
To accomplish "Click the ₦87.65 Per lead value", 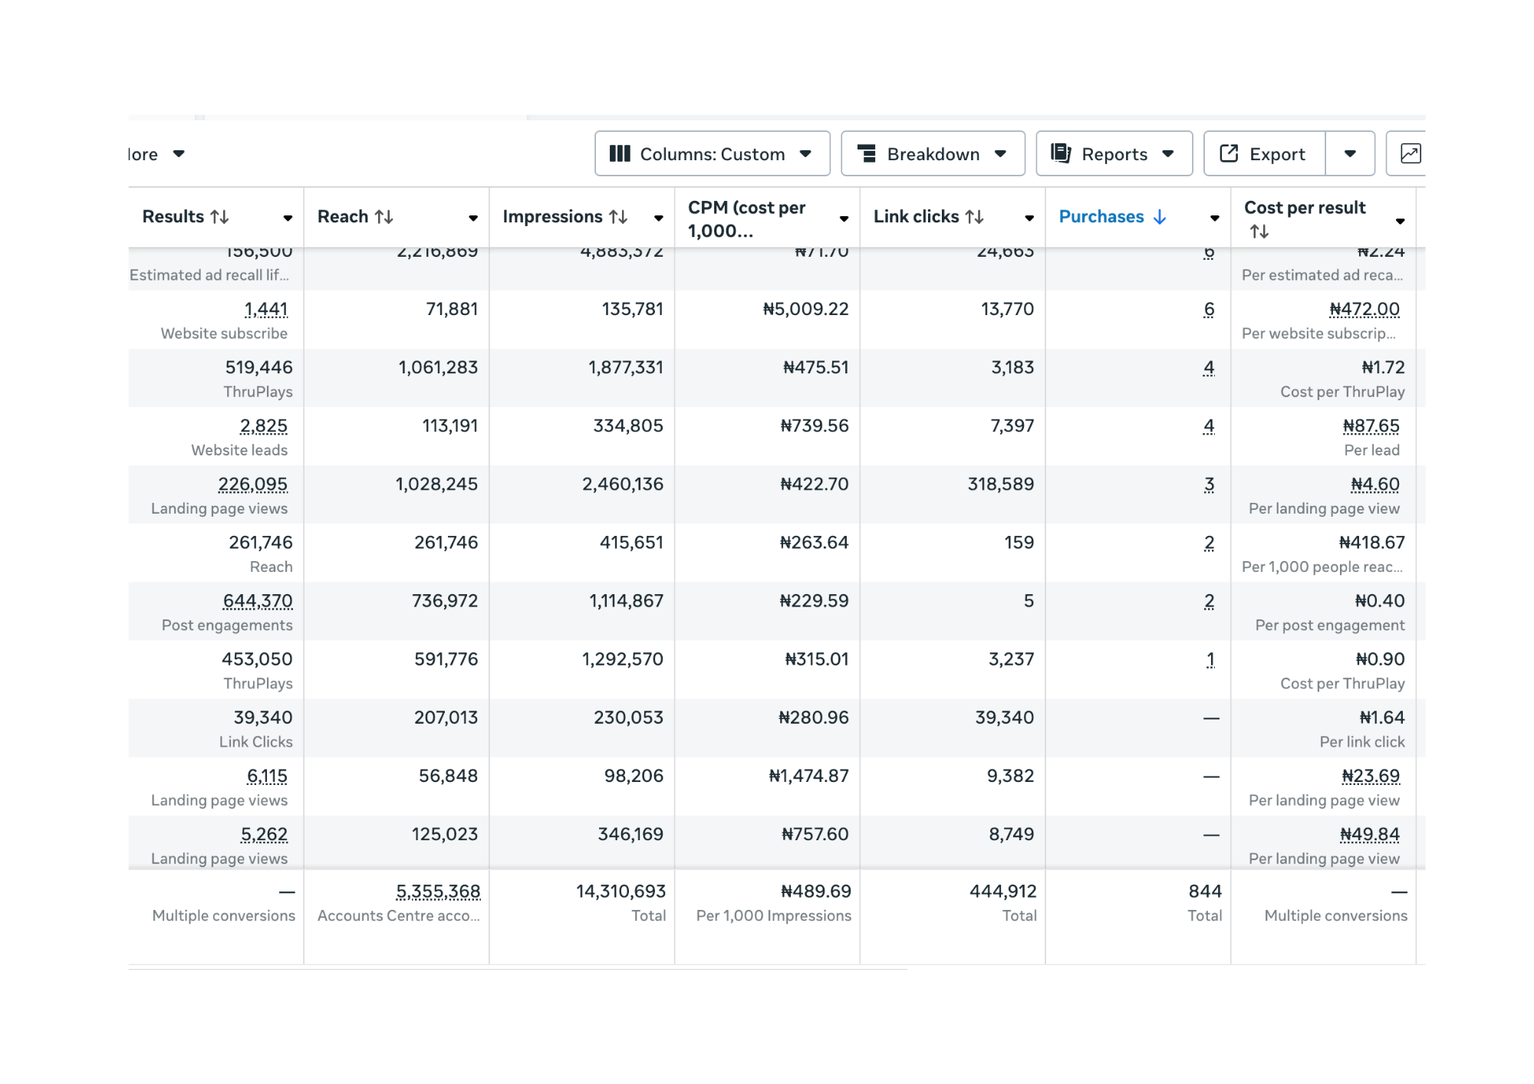I will pos(1371,425).
